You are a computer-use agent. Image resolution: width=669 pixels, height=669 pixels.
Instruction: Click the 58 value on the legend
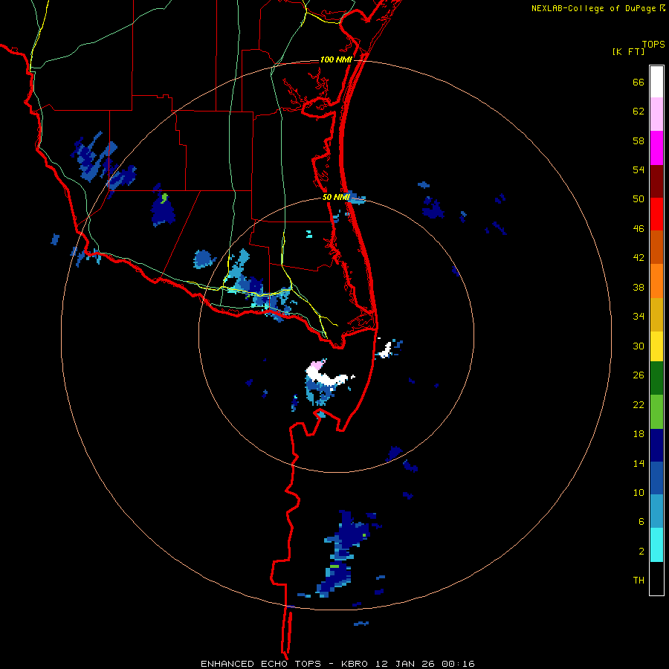(639, 140)
